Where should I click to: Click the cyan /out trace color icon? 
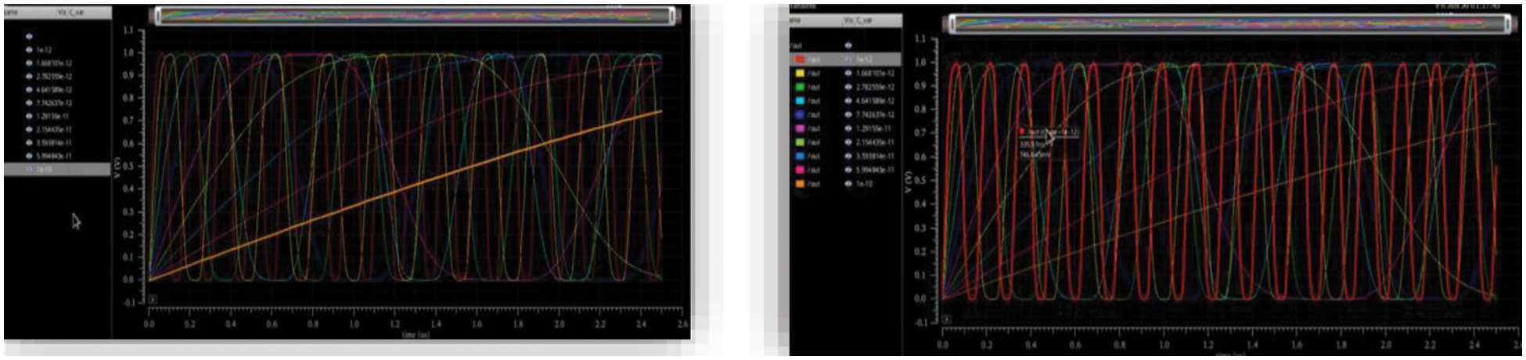pos(800,101)
